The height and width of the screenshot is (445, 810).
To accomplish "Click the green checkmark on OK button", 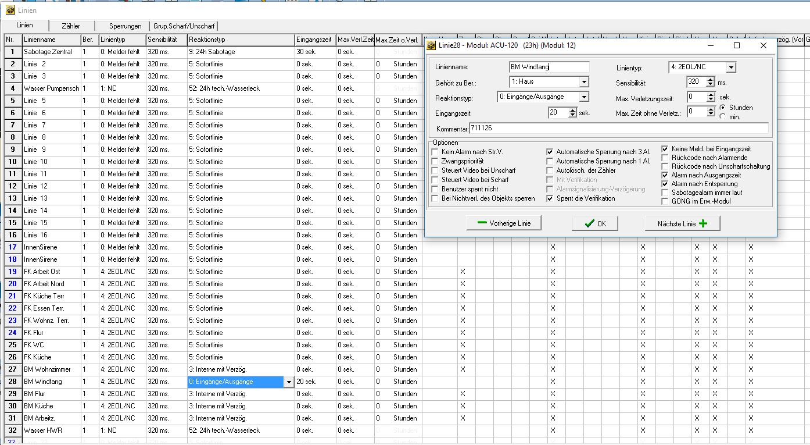I will (x=589, y=224).
